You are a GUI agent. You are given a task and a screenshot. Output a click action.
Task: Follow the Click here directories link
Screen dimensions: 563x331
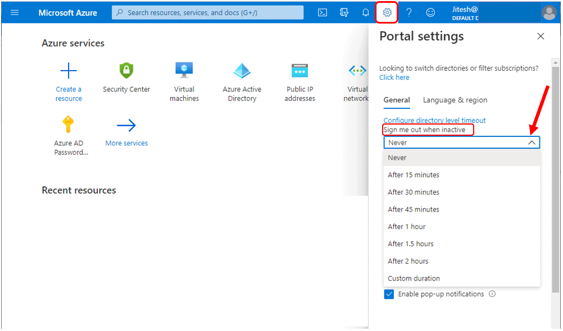tap(394, 77)
